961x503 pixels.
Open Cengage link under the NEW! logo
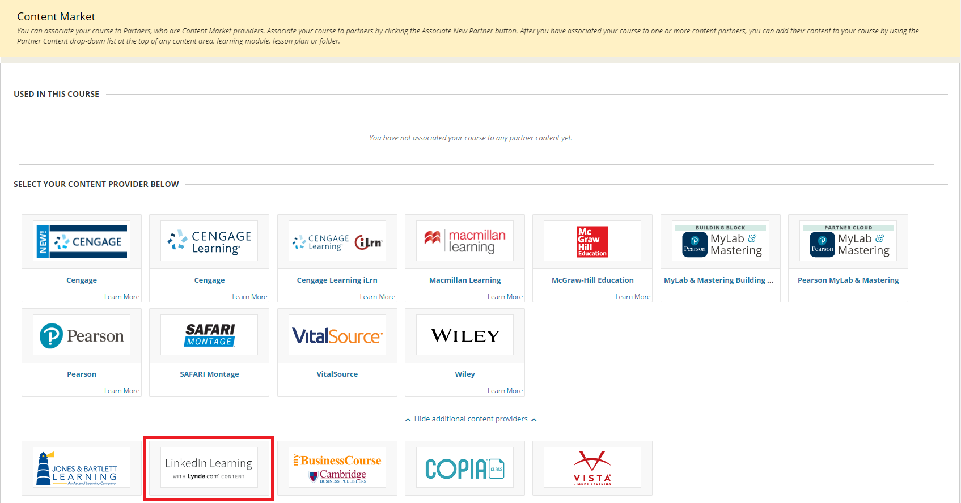[82, 280]
